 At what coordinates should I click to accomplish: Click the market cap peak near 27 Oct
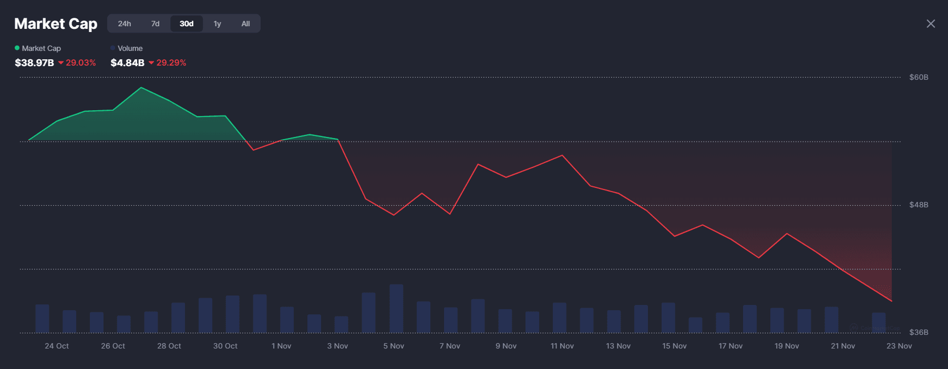pyautogui.click(x=141, y=88)
